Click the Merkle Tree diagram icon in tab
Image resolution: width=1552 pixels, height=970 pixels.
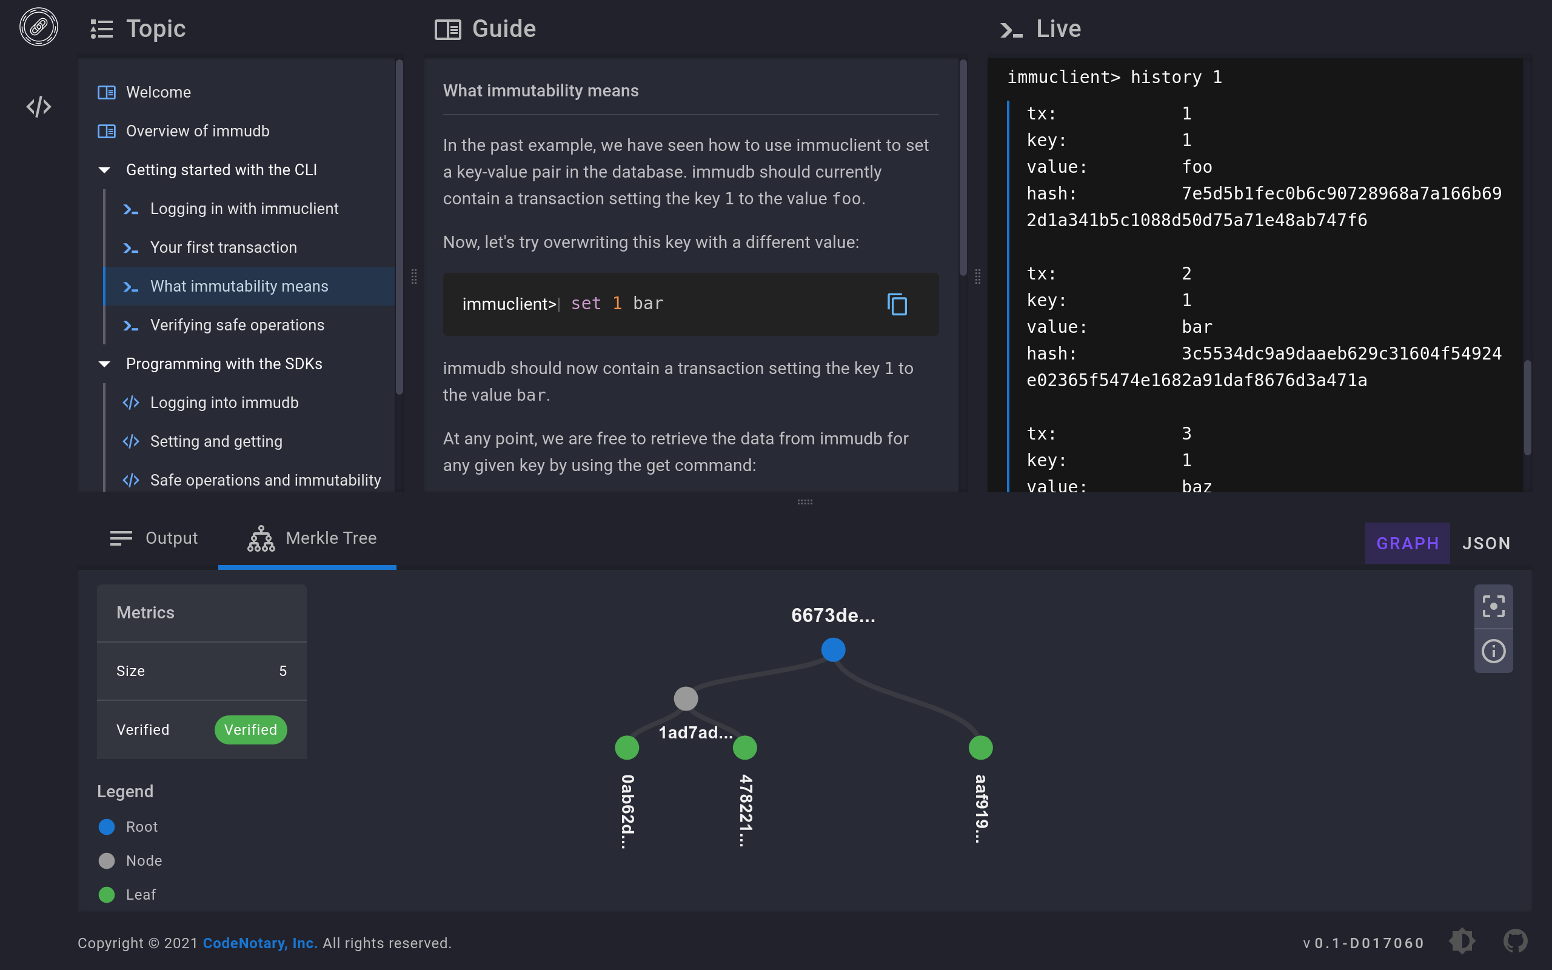pos(259,538)
